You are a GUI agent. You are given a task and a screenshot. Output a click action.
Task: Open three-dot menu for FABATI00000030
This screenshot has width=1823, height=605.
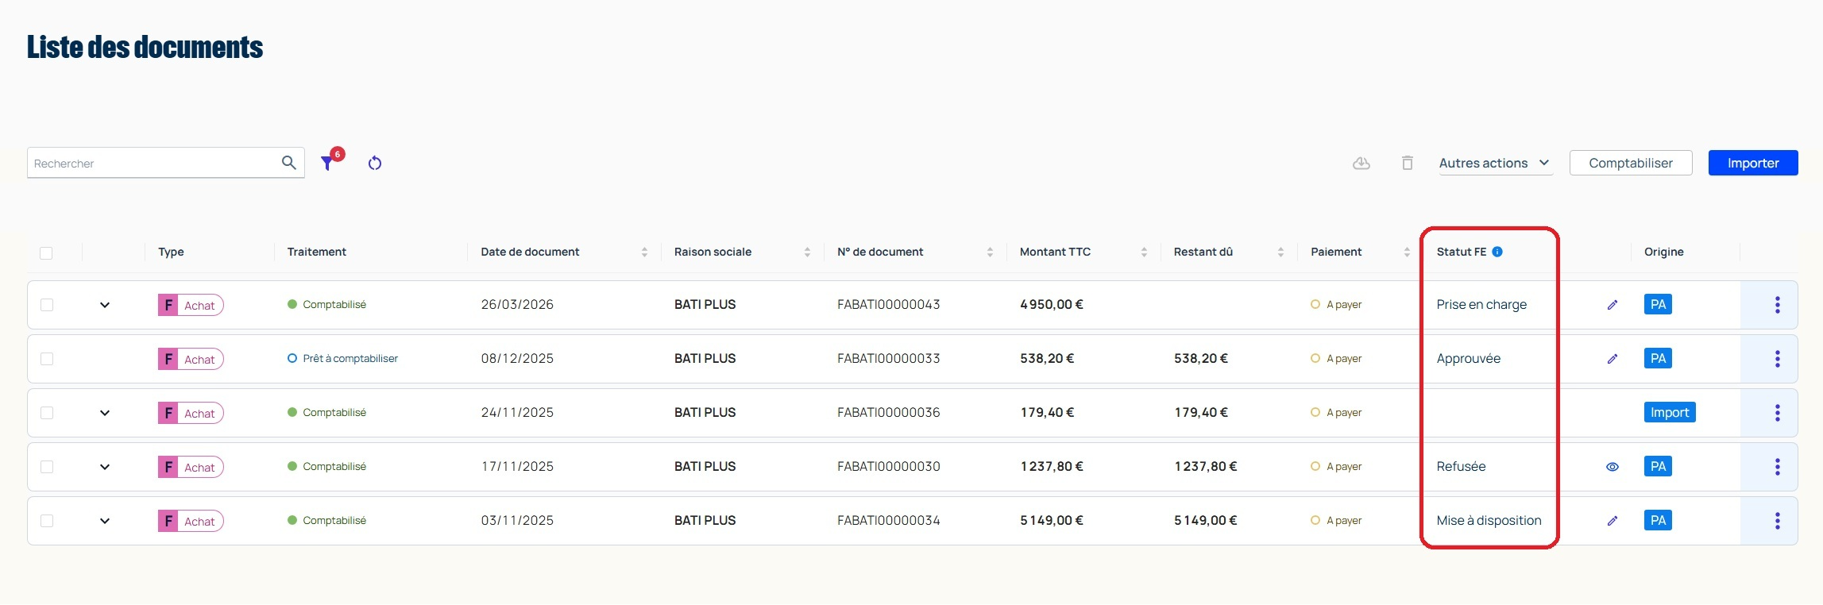pyautogui.click(x=1778, y=467)
